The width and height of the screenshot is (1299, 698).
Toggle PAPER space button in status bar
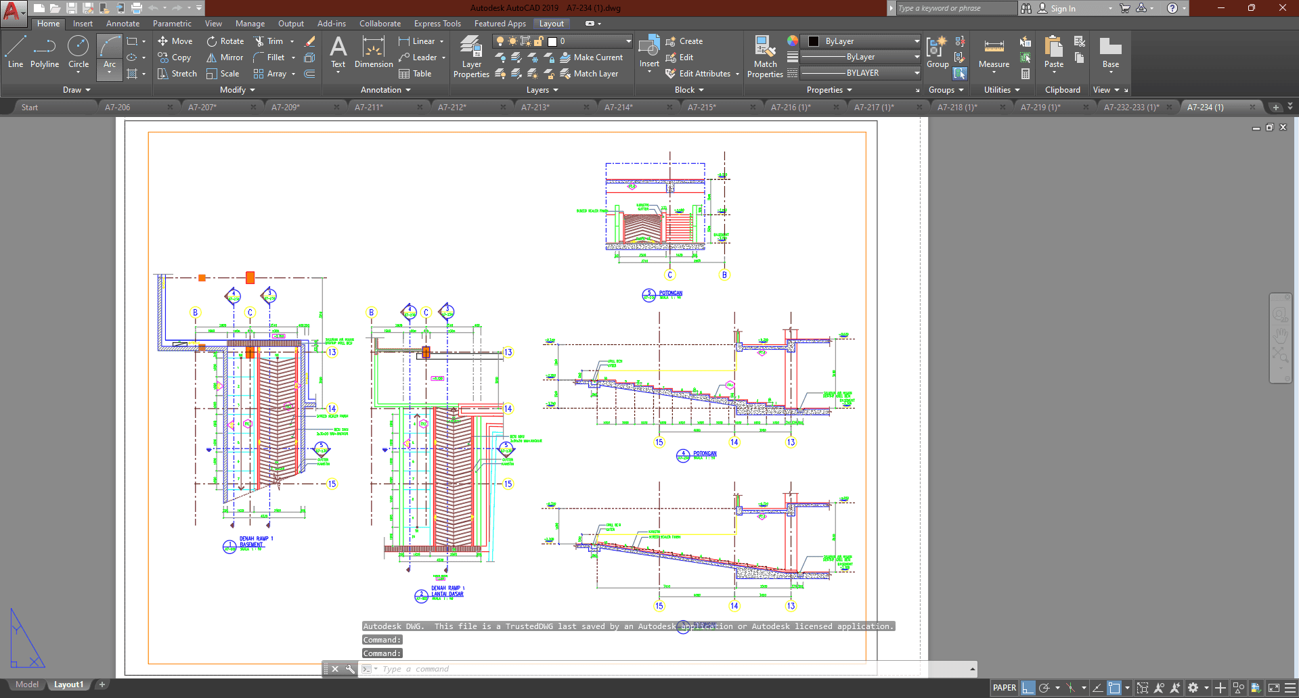(1004, 688)
